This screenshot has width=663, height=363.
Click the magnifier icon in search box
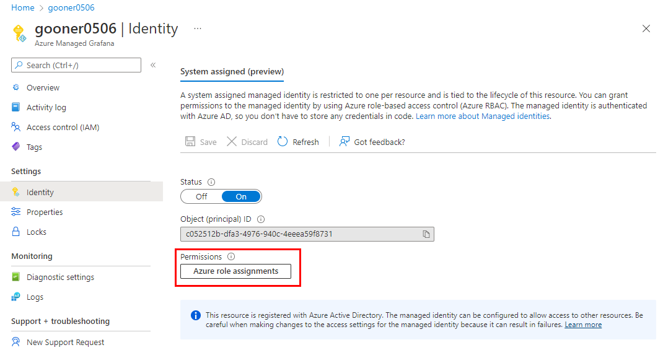coord(19,65)
